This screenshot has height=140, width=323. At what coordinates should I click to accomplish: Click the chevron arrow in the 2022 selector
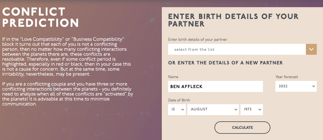pyautogui.click(x=314, y=86)
